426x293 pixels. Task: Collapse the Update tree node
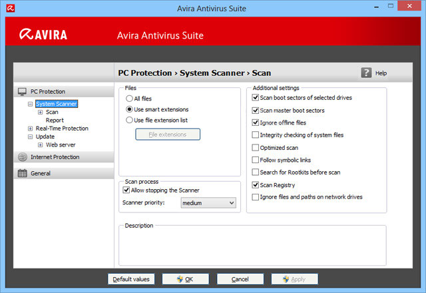tap(30, 137)
